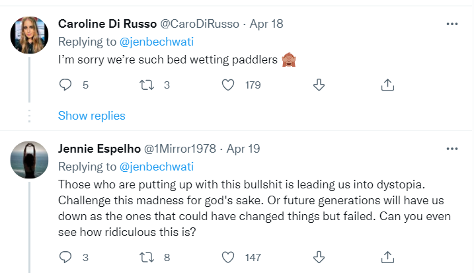Screen dimensions: 474x273
Task: Share Jennie Espelho's tweet
Action: [387, 257]
